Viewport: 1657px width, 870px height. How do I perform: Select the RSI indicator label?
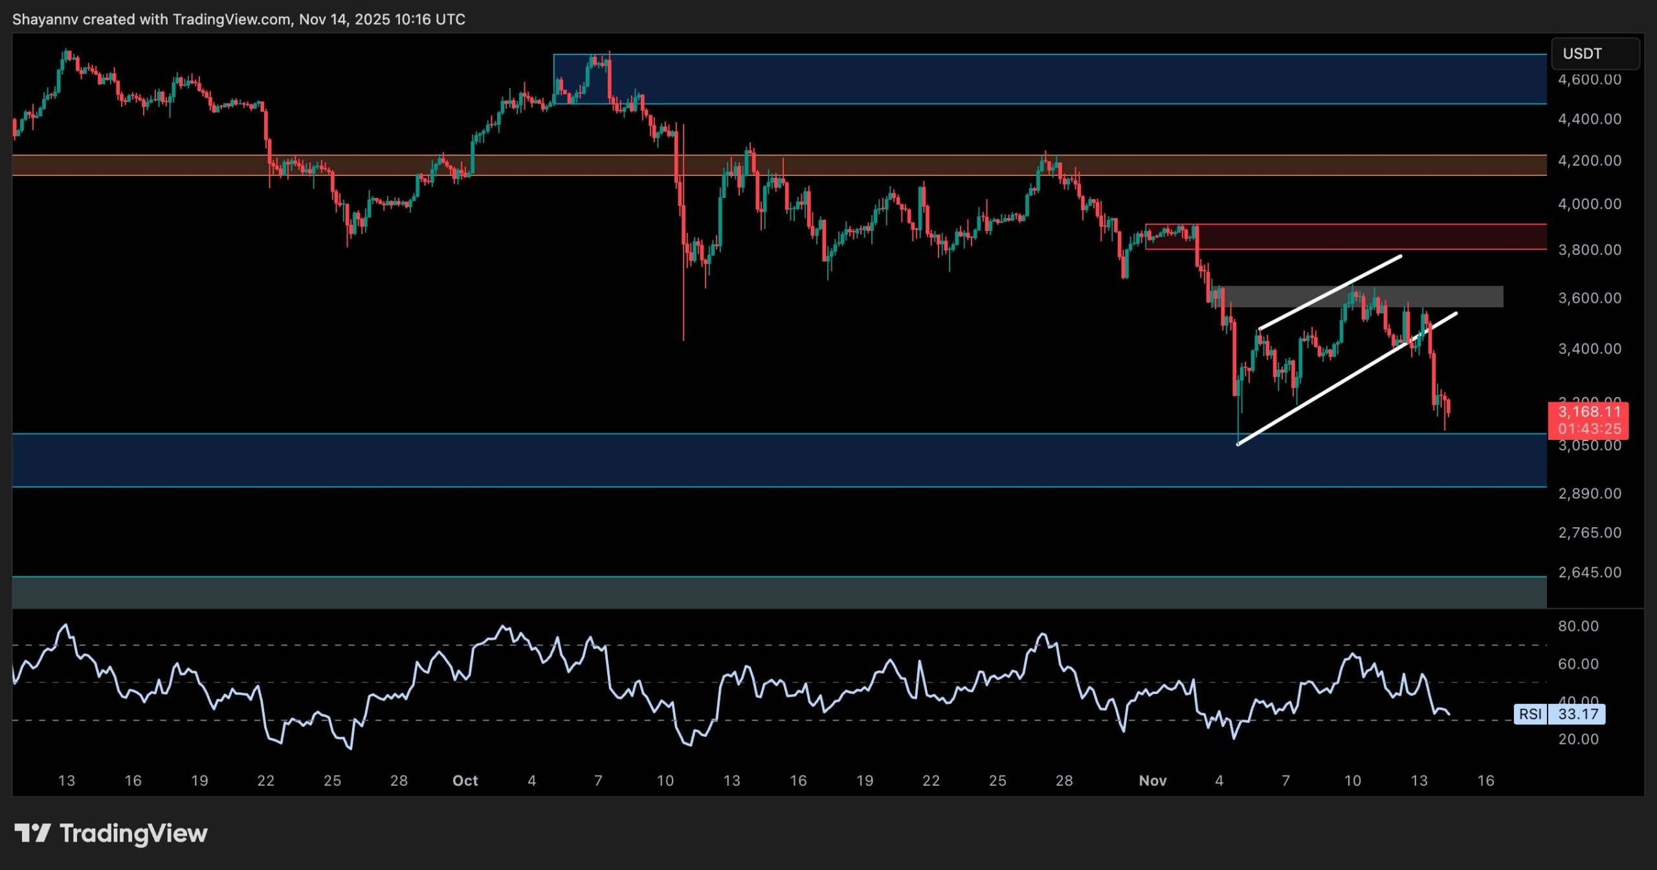1530,714
